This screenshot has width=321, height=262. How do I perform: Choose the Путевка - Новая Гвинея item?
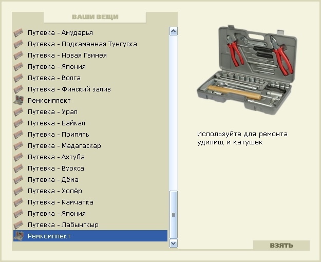pos(67,55)
